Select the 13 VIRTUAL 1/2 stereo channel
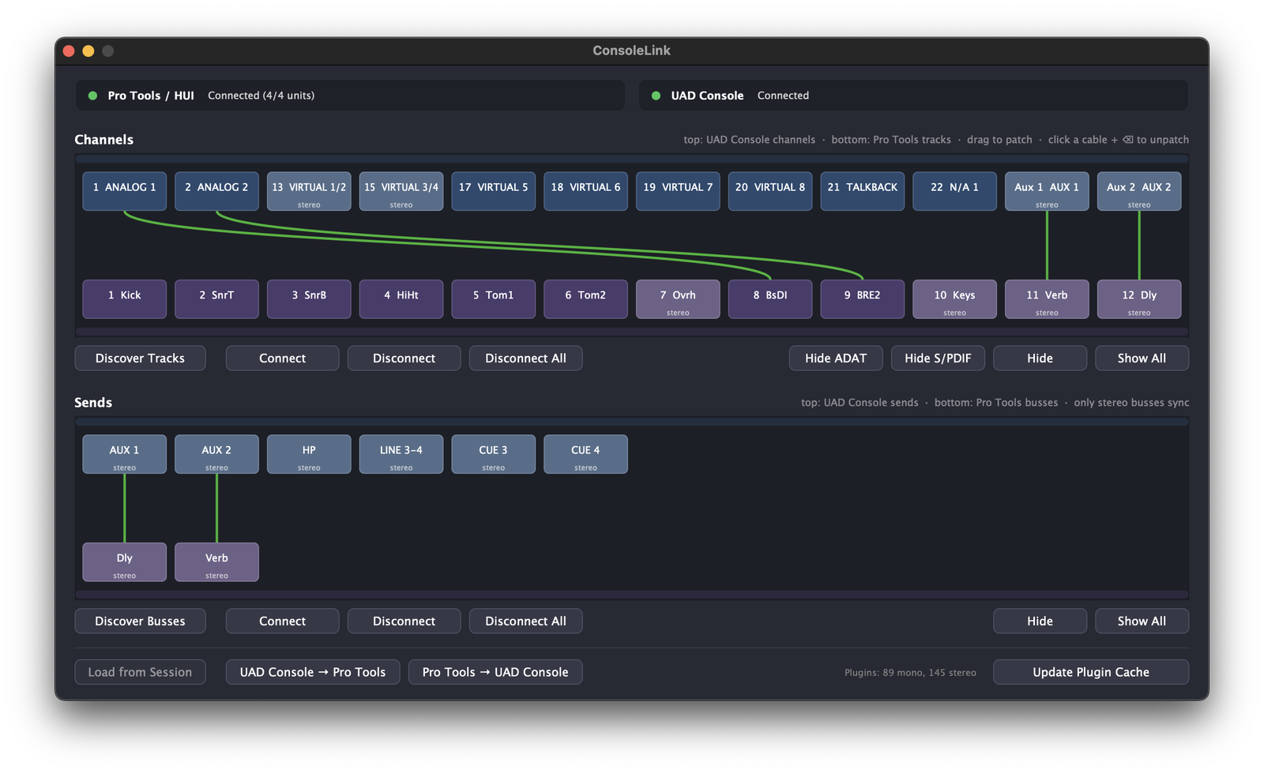1264x773 pixels. click(309, 191)
